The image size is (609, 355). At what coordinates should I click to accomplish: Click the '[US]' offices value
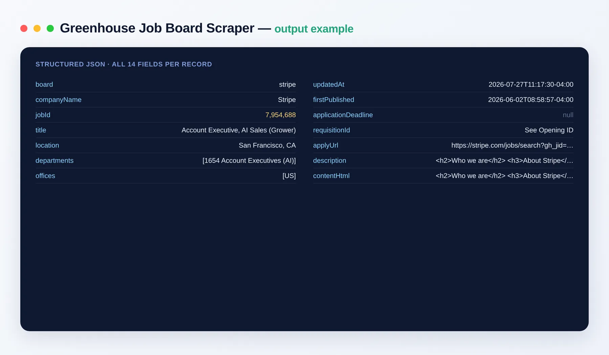click(289, 176)
